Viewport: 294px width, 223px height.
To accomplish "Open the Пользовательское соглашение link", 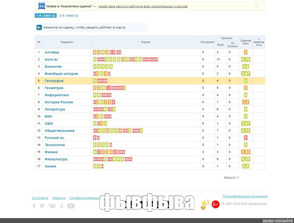I will [245, 196].
